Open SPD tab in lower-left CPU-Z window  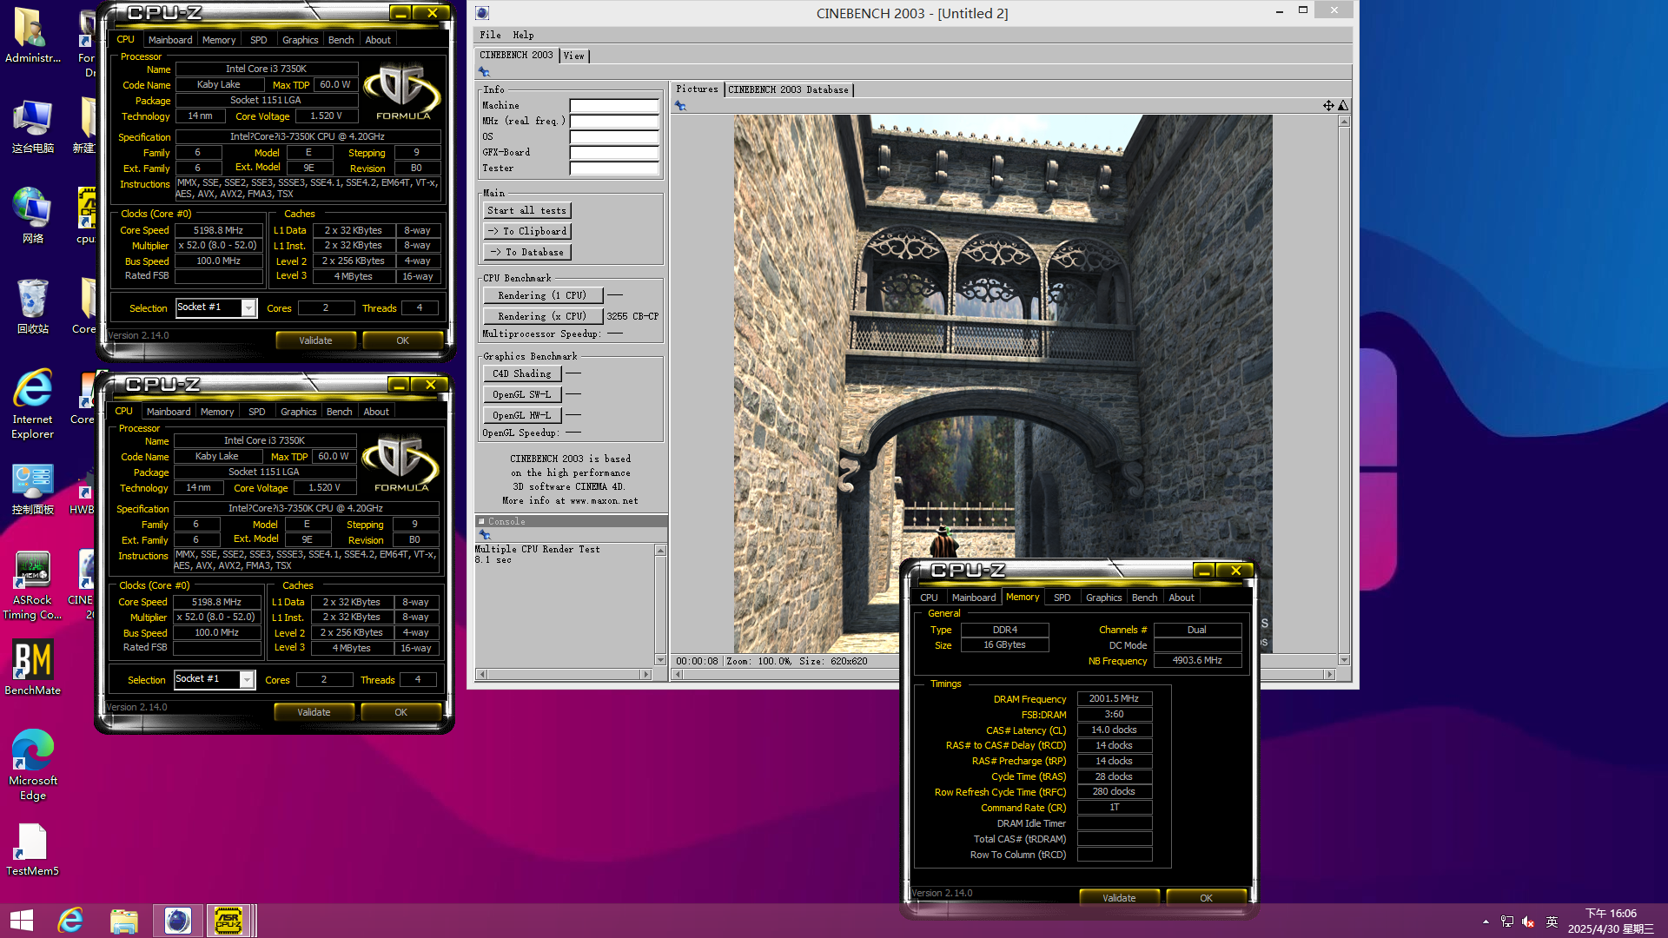[257, 412]
